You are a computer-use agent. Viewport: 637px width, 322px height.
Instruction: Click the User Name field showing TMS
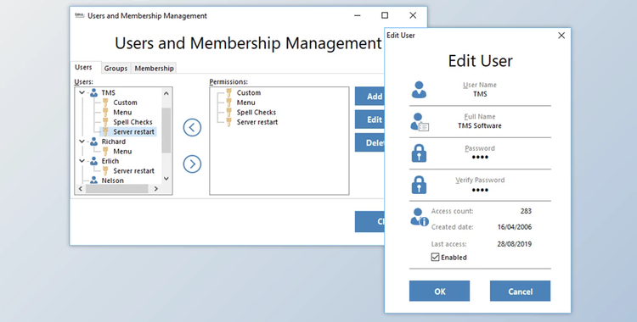tap(480, 94)
